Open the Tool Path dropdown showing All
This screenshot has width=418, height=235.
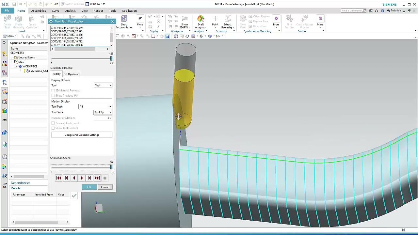coord(95,106)
